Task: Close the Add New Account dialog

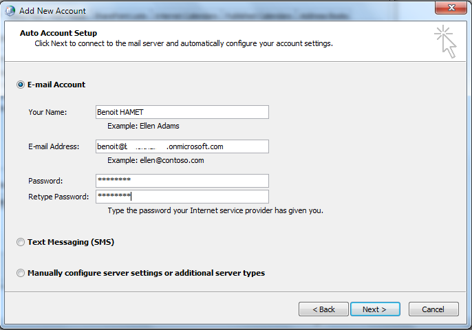Action: coord(452,9)
